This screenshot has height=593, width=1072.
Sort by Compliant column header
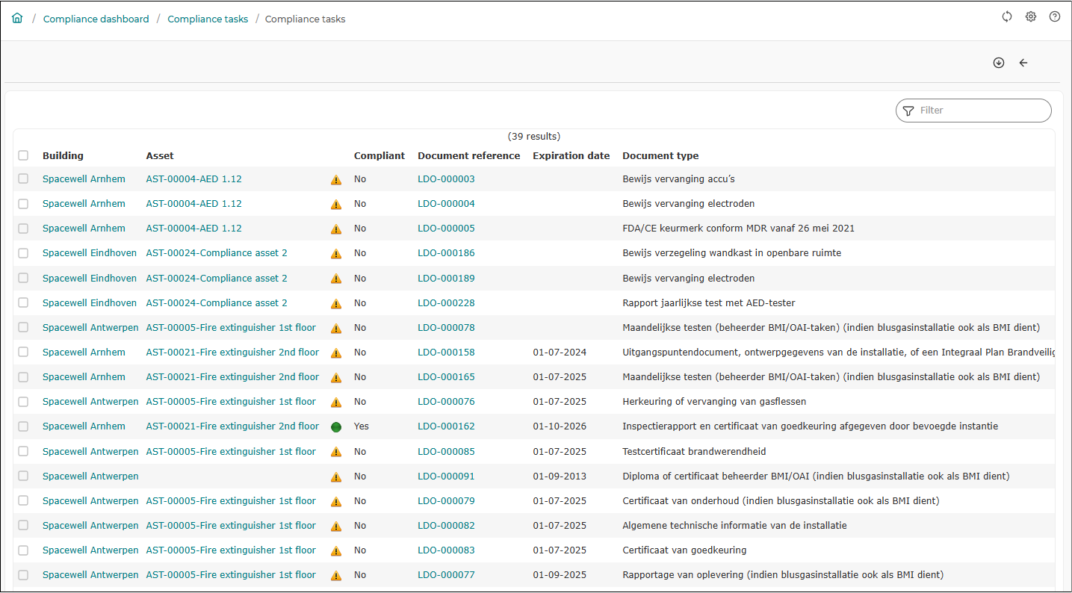click(379, 155)
